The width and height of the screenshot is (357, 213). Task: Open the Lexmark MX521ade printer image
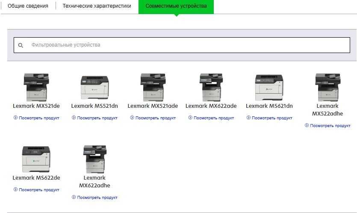pos(153,87)
